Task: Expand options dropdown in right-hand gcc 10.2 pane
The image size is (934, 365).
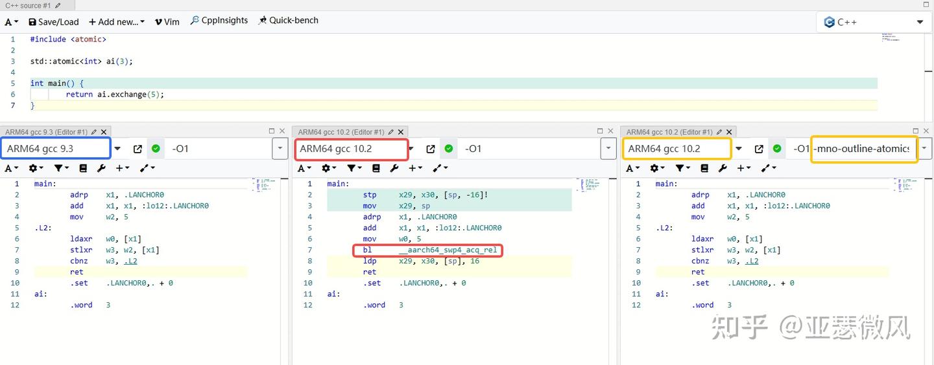Action: [x=924, y=149]
